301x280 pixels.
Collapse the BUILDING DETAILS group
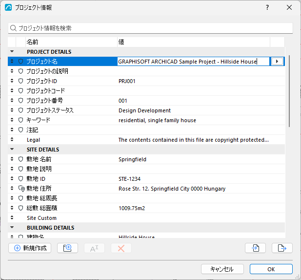coord(12,228)
